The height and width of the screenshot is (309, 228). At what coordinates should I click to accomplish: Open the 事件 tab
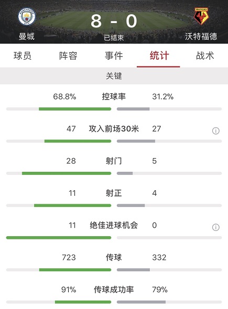[114, 56]
